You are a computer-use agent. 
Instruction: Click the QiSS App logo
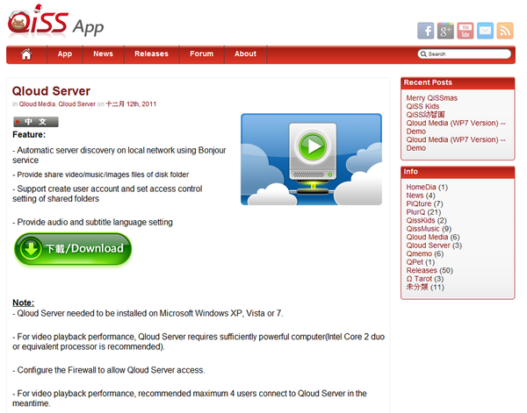click(x=55, y=22)
